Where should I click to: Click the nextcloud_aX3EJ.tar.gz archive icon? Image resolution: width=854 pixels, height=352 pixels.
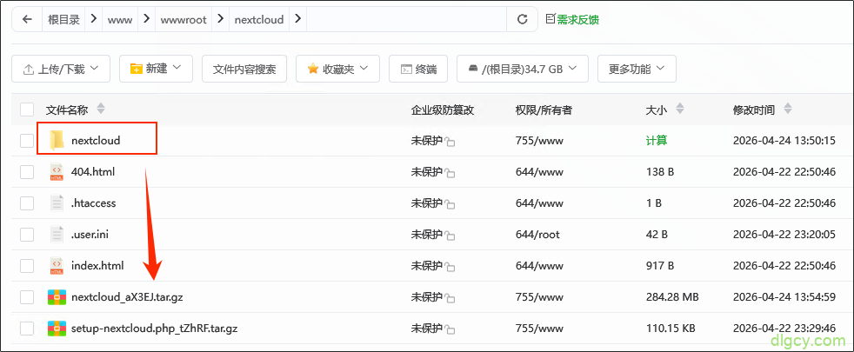coord(57,297)
